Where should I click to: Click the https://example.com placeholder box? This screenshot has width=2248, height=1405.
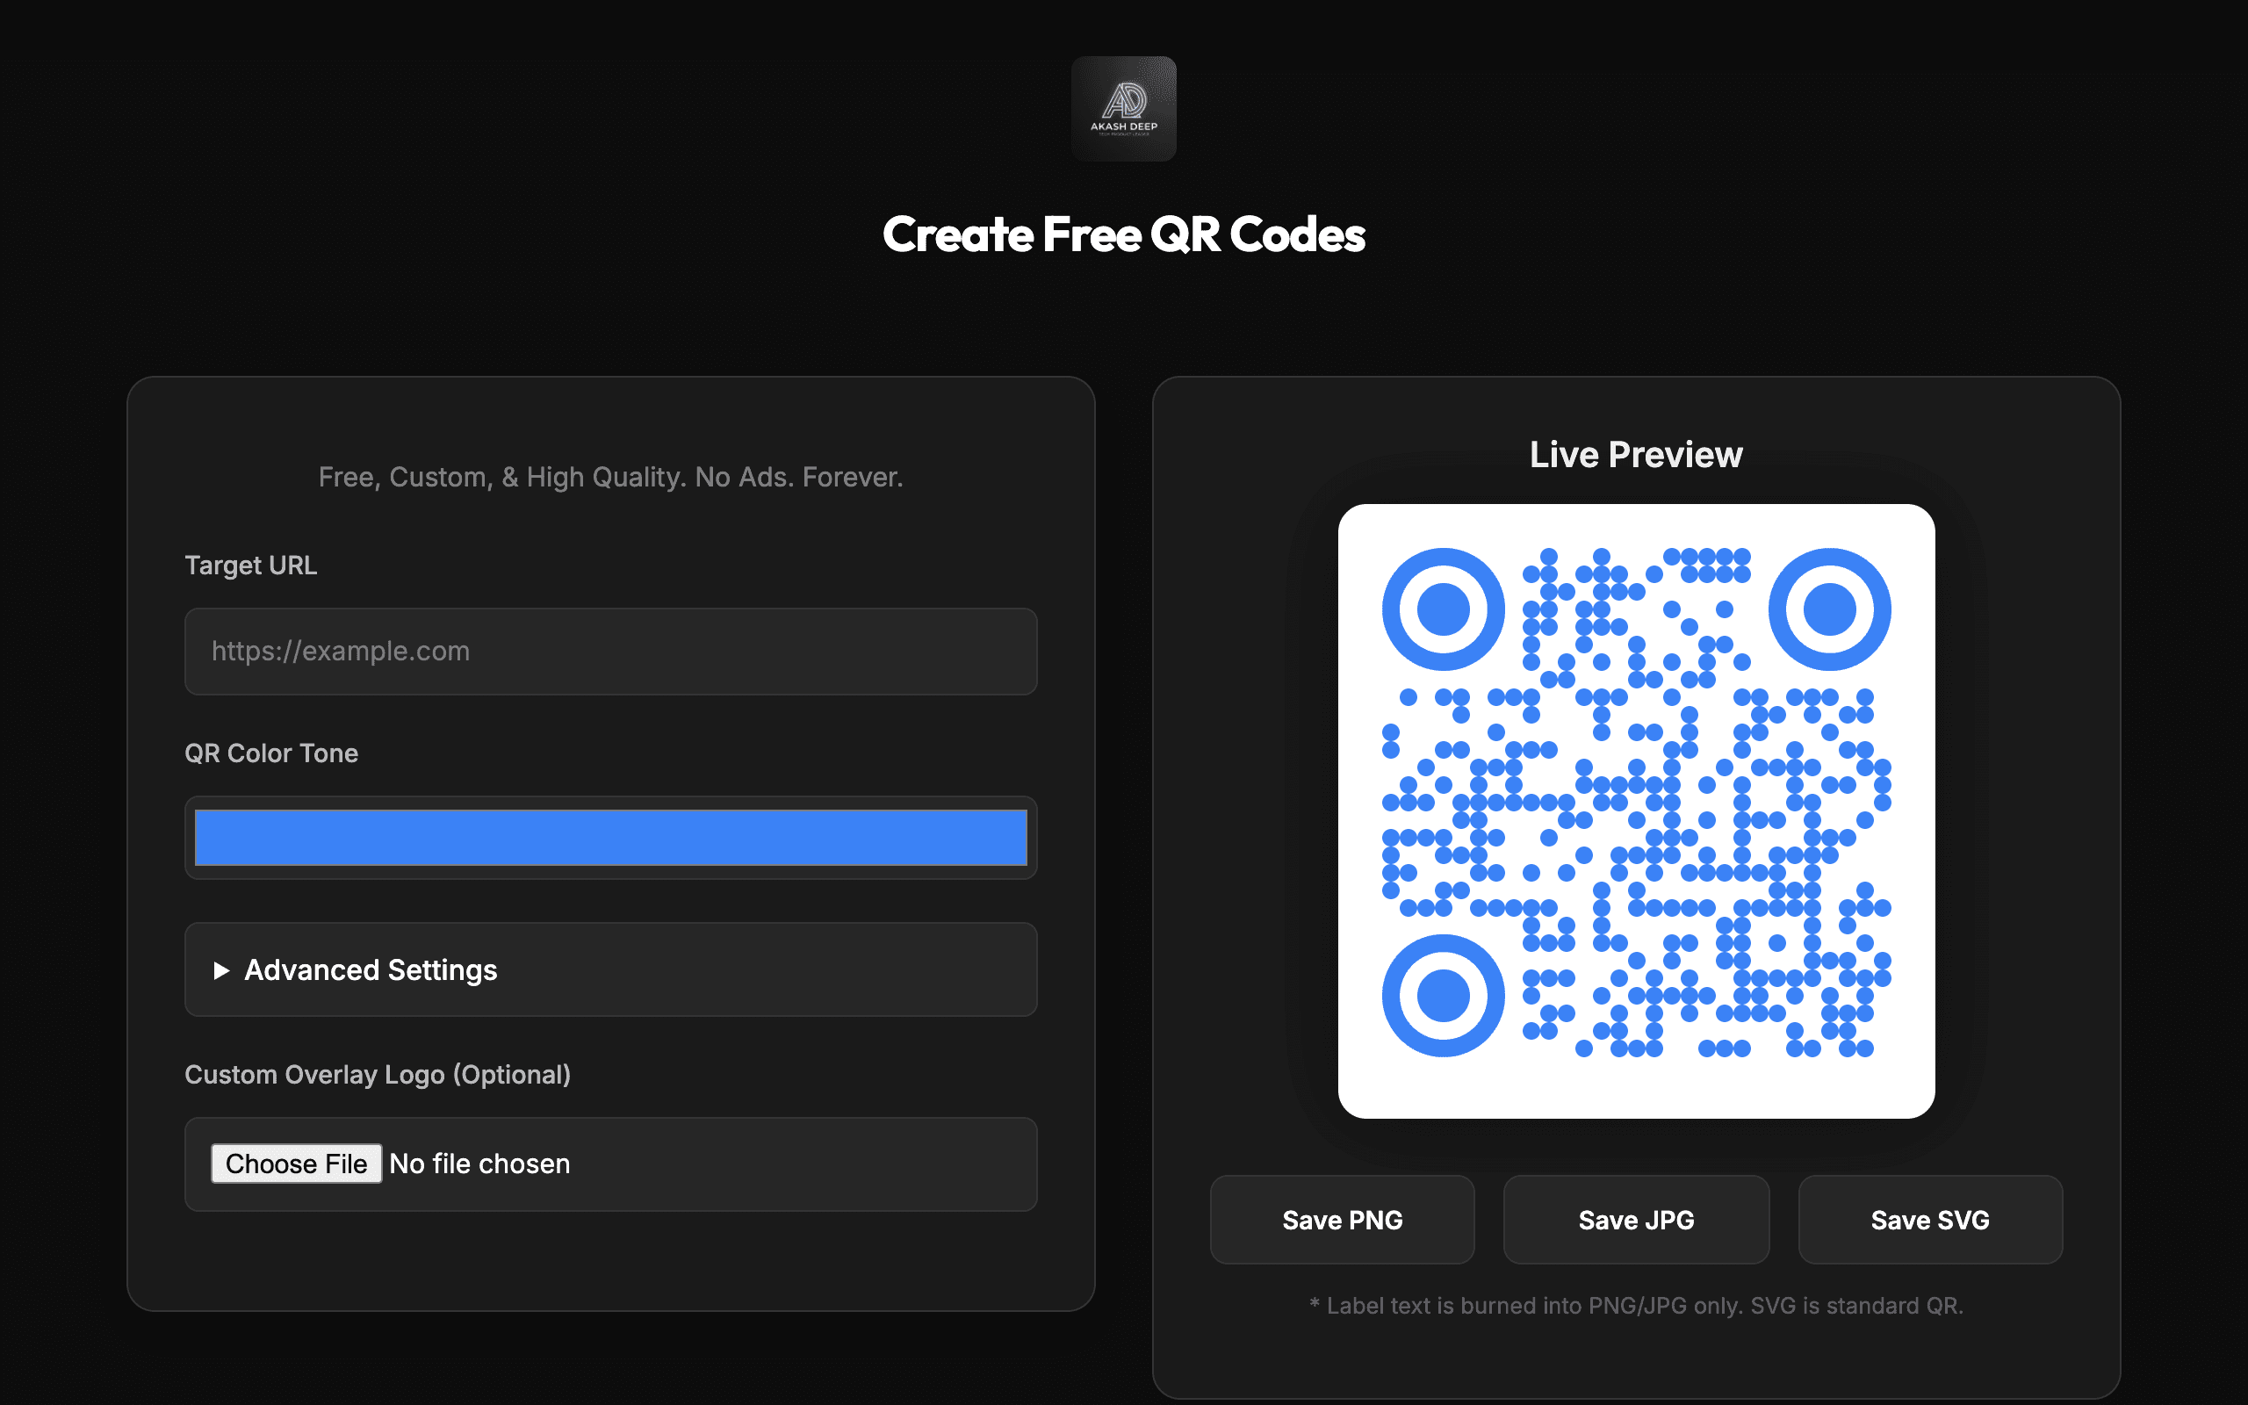click(610, 652)
